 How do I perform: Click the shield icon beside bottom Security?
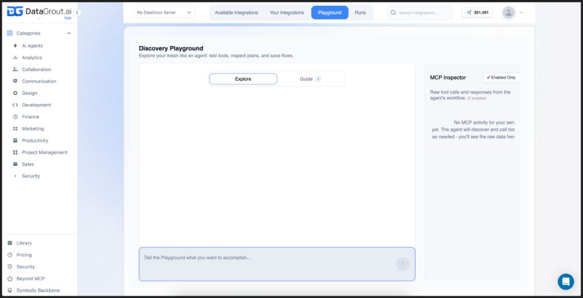tap(10, 267)
